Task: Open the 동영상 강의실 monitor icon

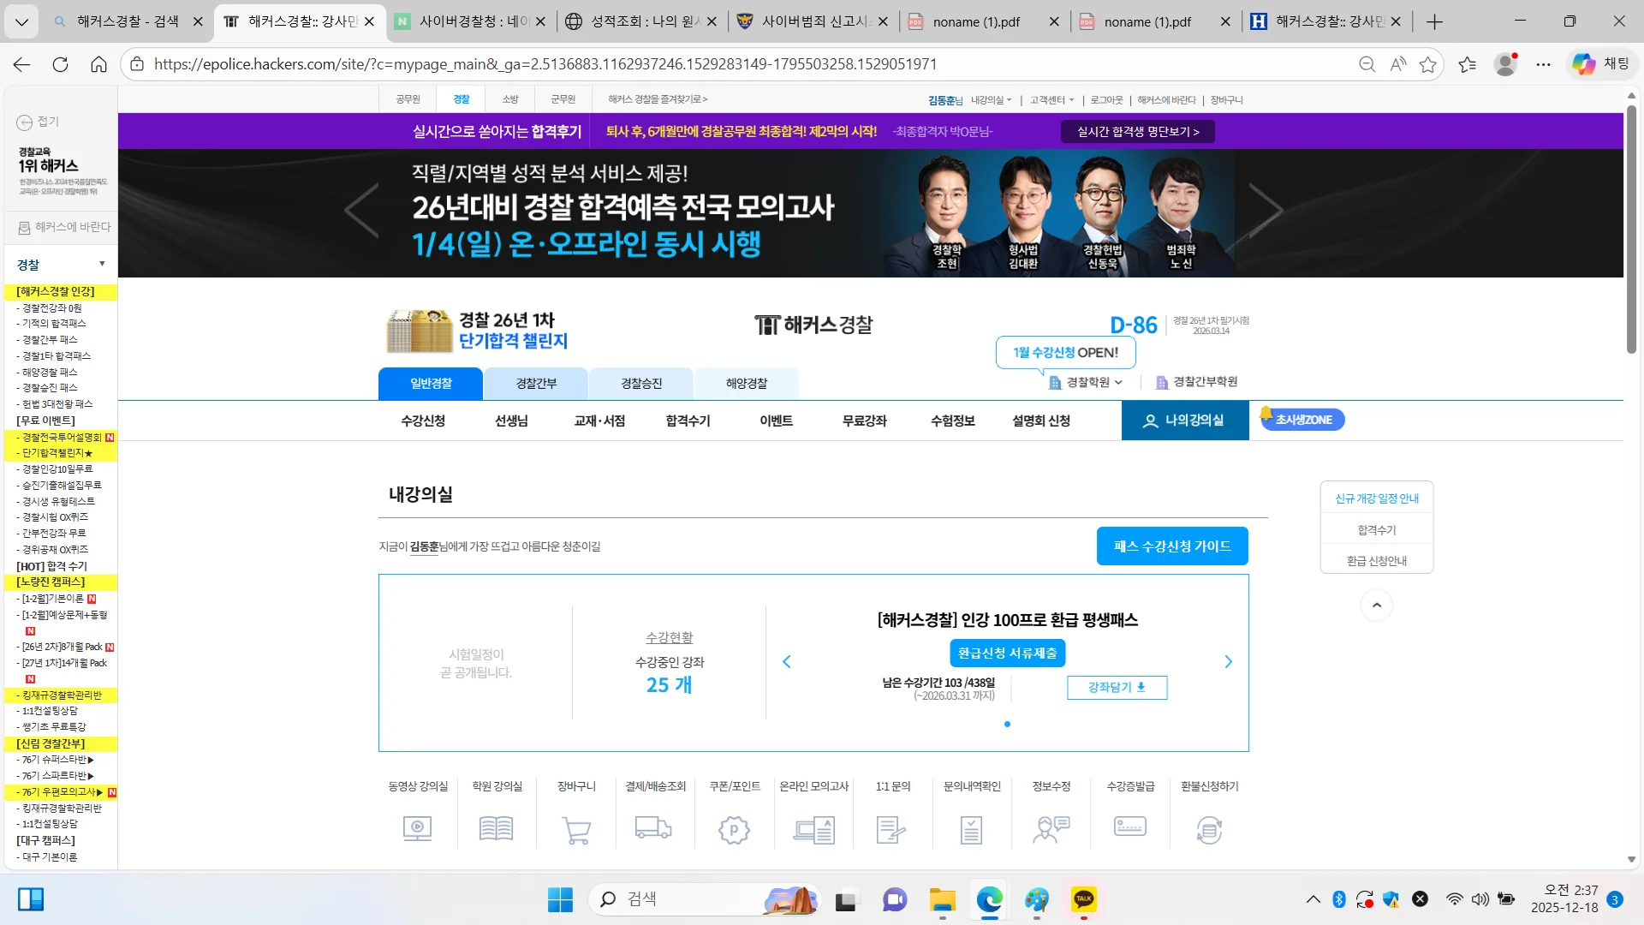Action: coord(417,829)
